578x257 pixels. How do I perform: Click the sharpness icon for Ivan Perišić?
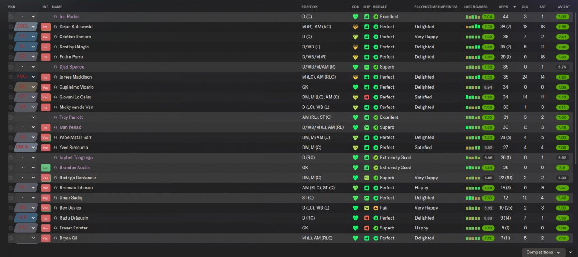367,127
